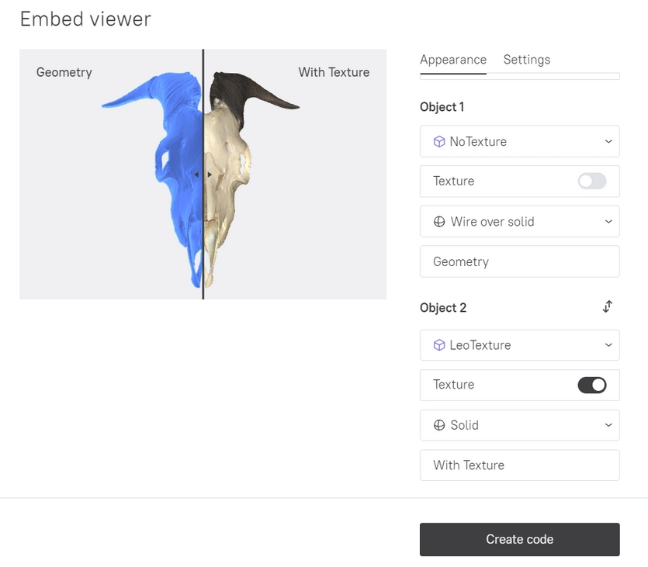Expand the Solid render mode dropdown
The image size is (648, 567).
click(x=519, y=425)
